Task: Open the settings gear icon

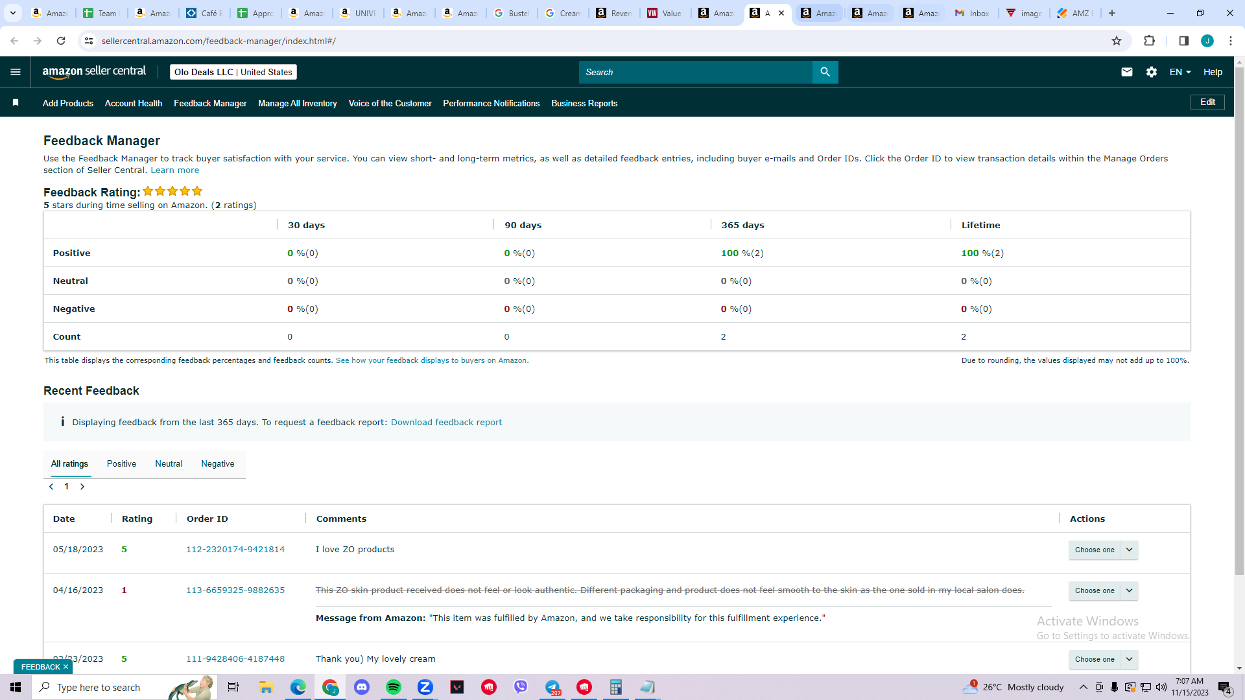Action: pos(1152,72)
